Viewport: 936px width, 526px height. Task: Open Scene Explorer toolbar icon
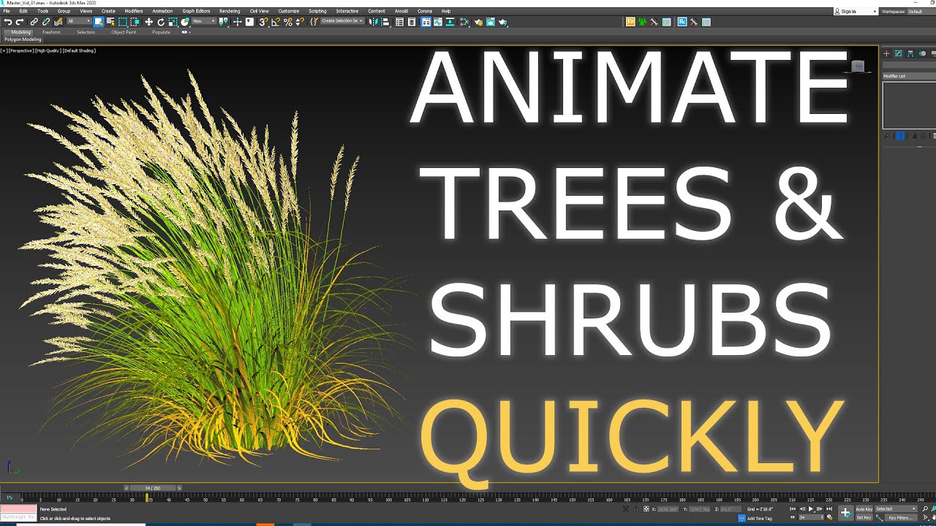point(400,22)
